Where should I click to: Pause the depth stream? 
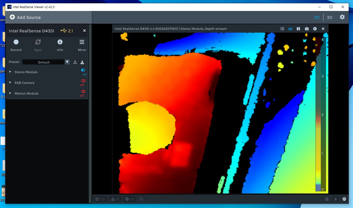tap(298, 29)
